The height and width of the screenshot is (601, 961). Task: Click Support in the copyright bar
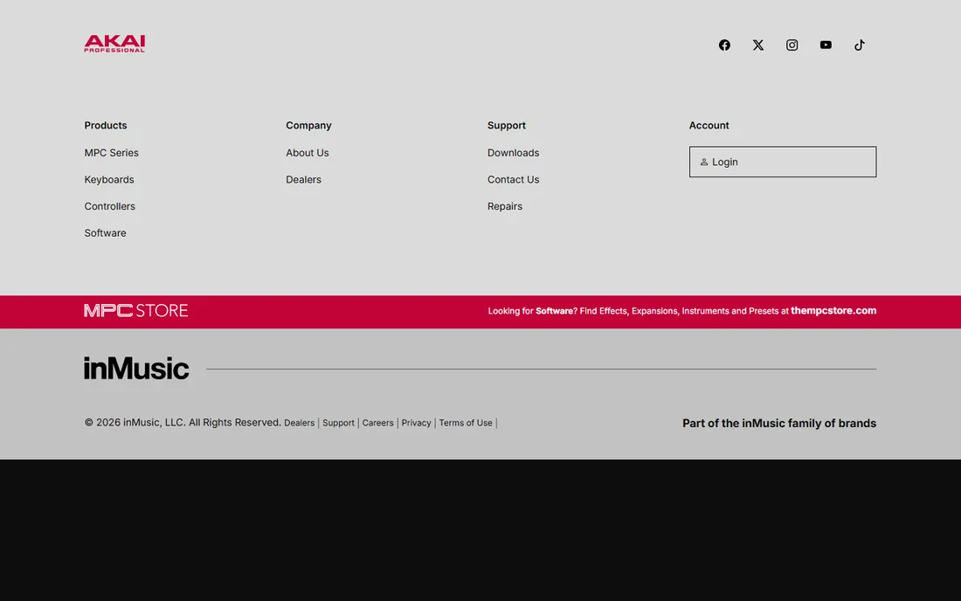[x=338, y=423]
